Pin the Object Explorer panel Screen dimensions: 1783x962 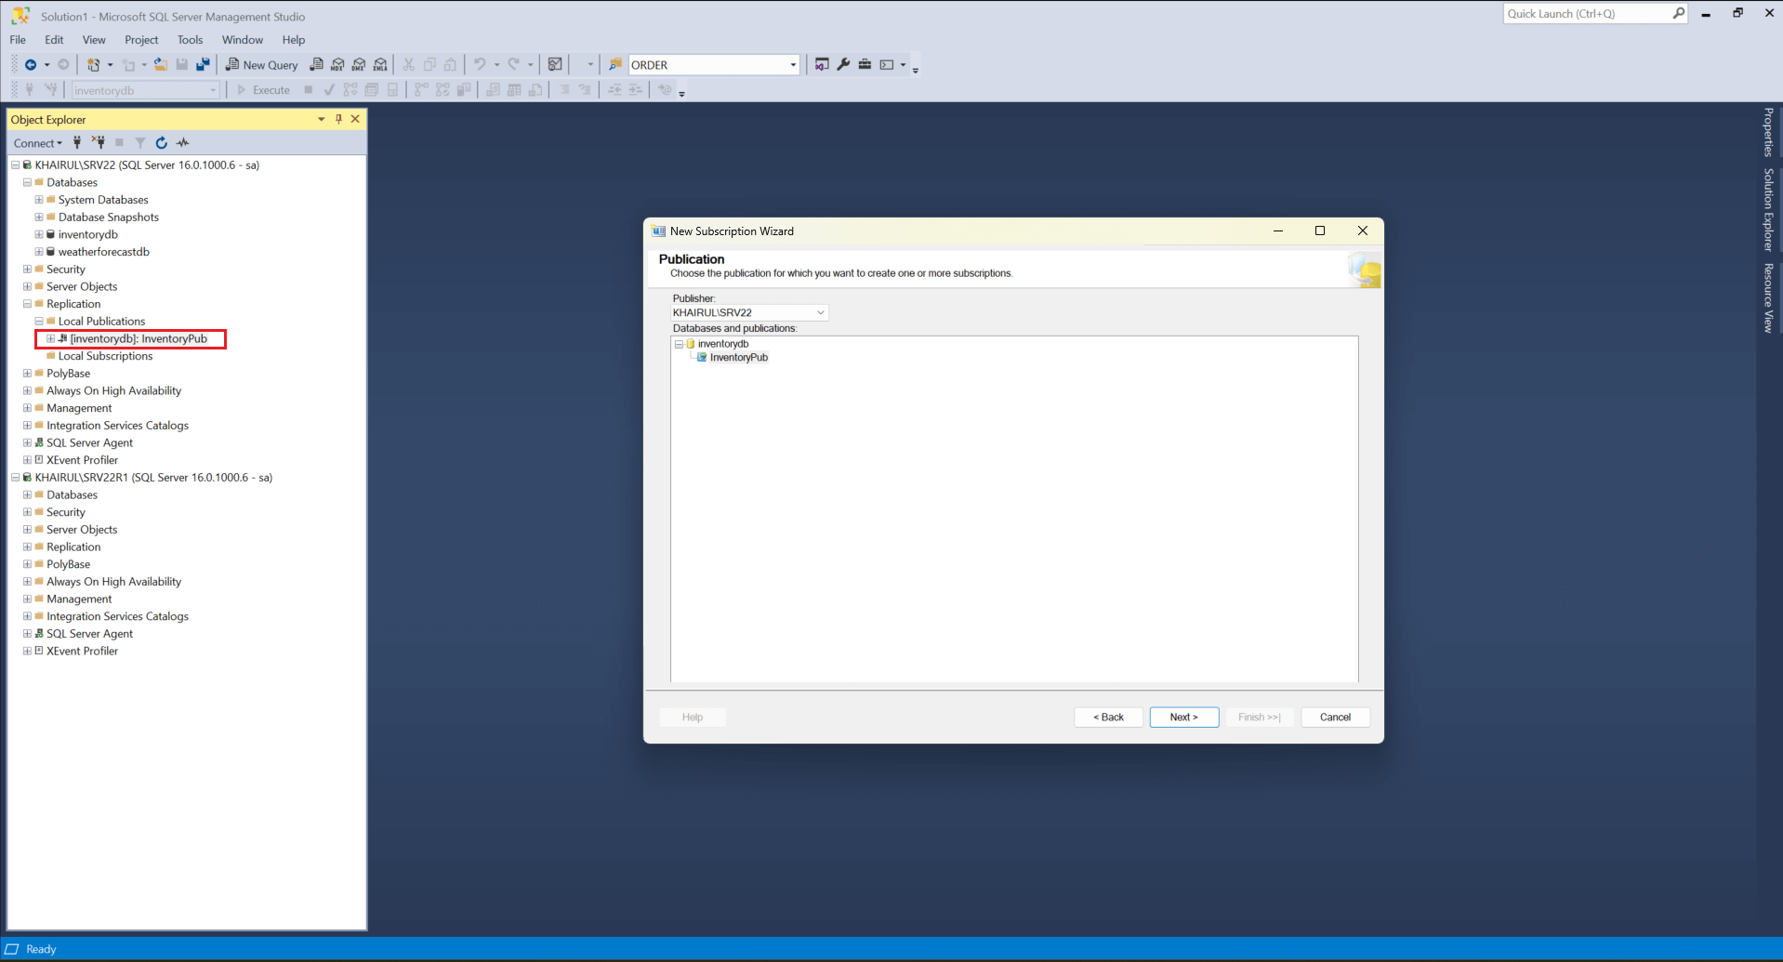tap(338, 119)
